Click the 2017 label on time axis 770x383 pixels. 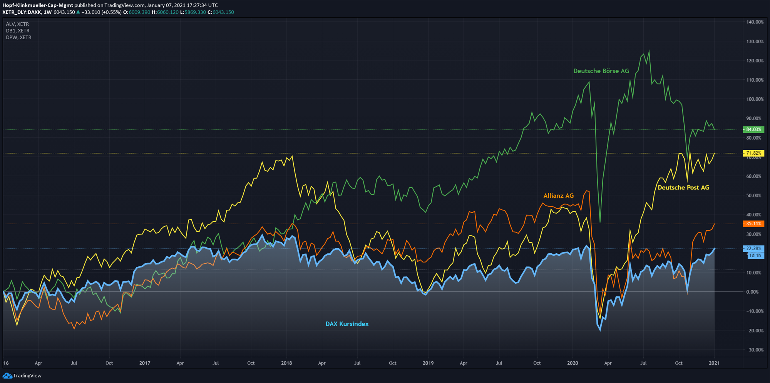[145, 363]
